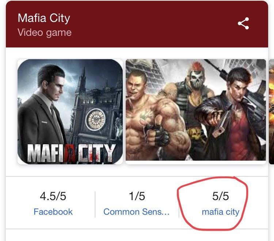Screen dimensions: 274x241
Task: Tap the share icon in the header
Action: pos(243,24)
